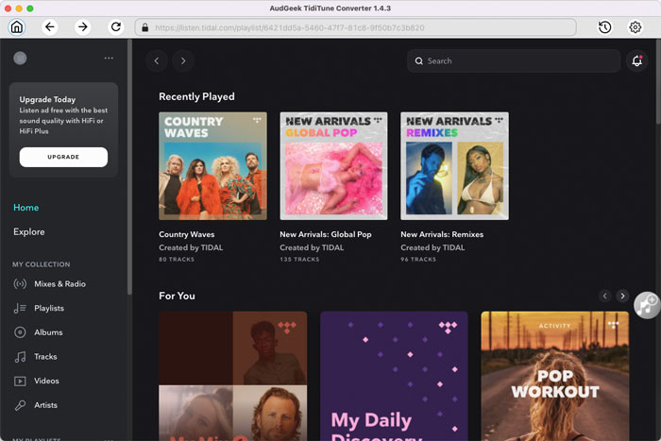Screen dimensions: 661x441
Task: Click the TIDAL page back chevron
Action: point(157,60)
